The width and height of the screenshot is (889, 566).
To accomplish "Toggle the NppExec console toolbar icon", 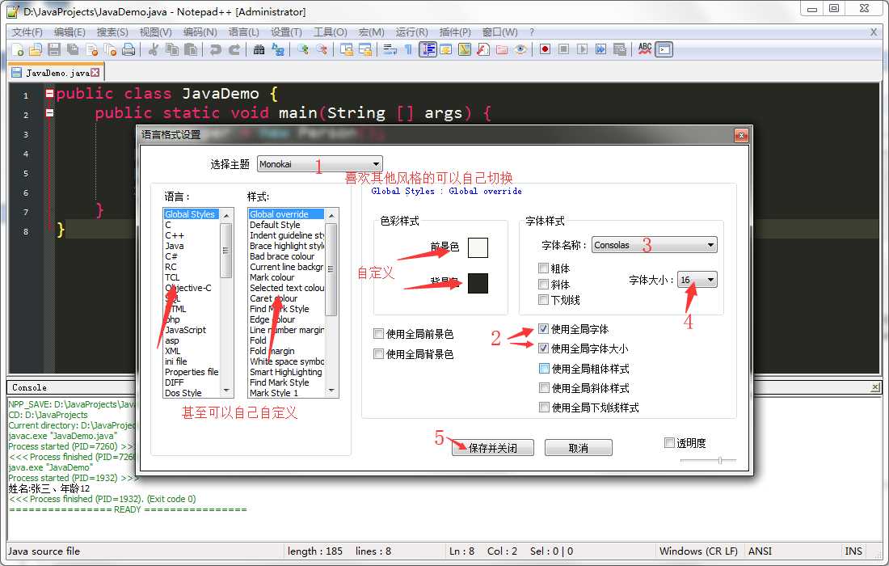I will (664, 50).
